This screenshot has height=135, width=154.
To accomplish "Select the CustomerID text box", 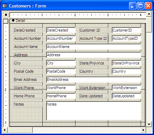I will (x=126, y=30).
